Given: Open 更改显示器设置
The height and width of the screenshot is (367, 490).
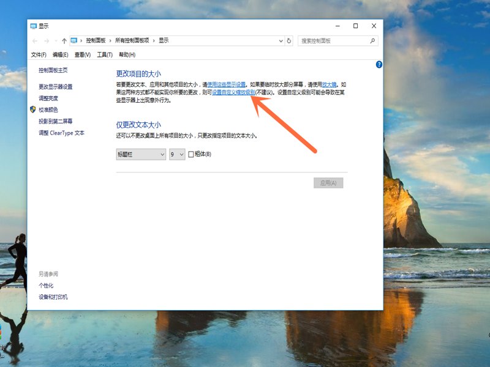Looking at the screenshot, I should pyautogui.click(x=56, y=87).
